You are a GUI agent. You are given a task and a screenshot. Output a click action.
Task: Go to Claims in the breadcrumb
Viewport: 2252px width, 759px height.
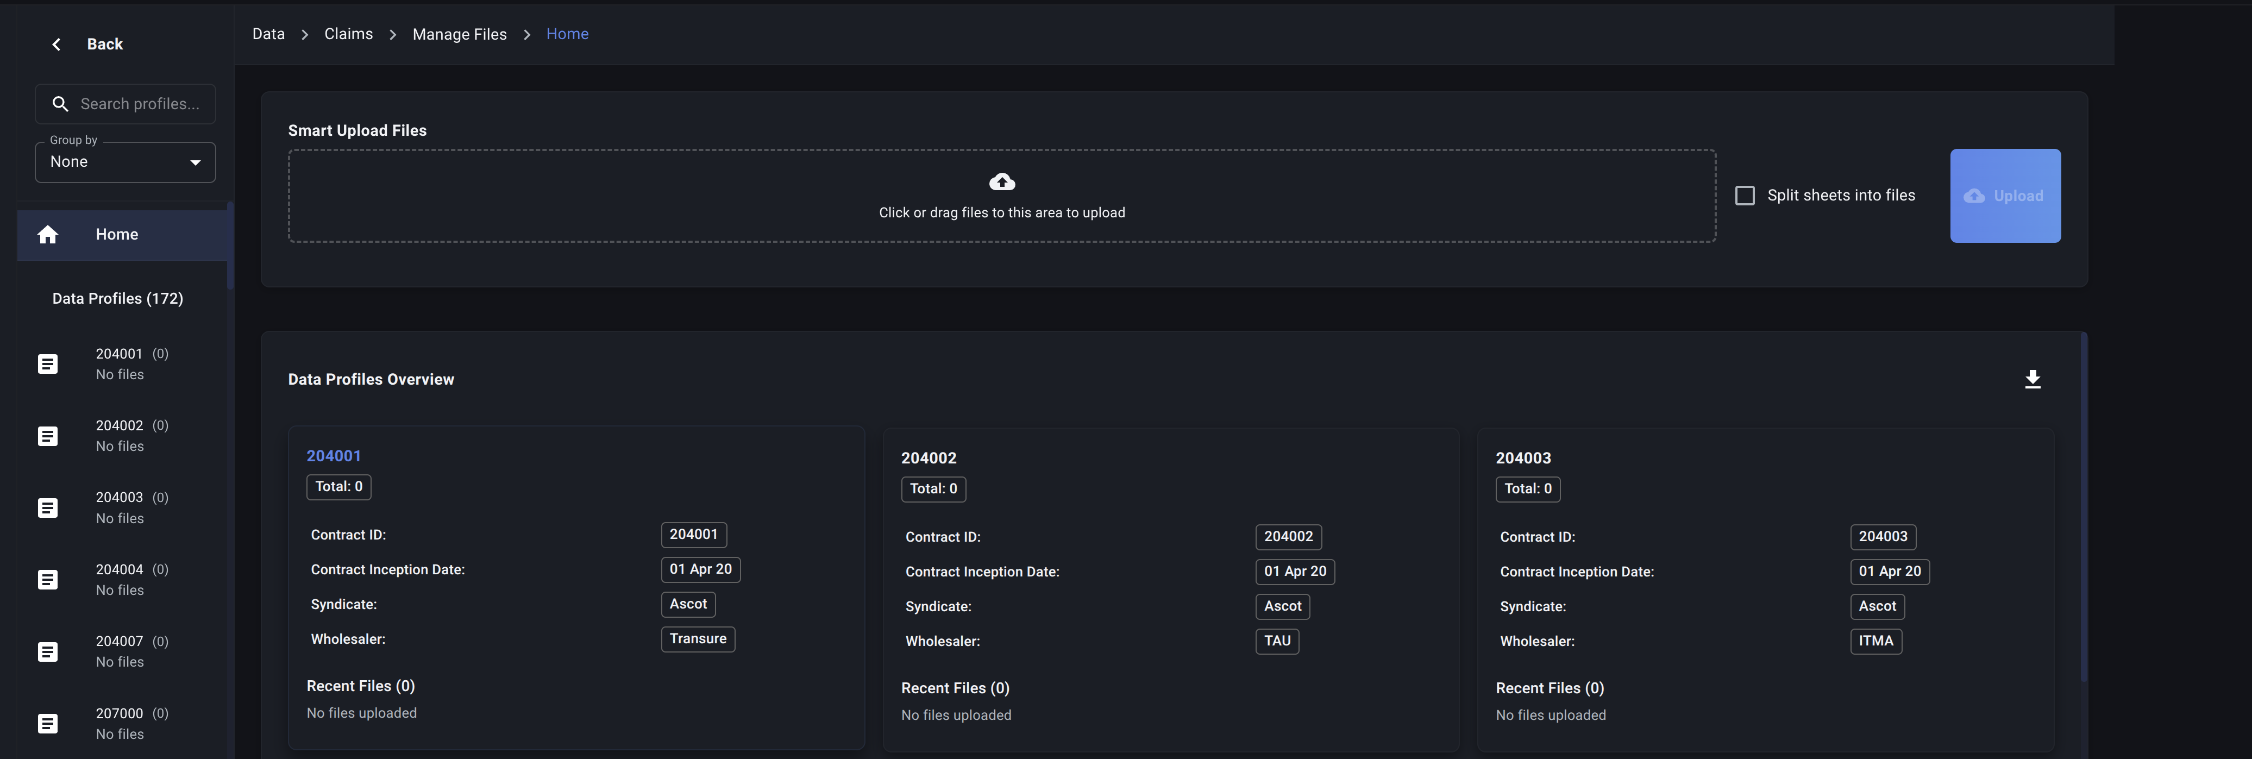click(x=348, y=34)
